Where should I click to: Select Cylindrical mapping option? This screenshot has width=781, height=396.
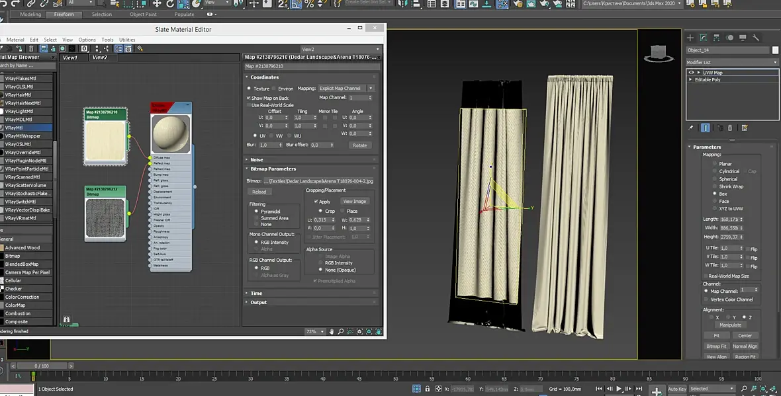pos(714,171)
